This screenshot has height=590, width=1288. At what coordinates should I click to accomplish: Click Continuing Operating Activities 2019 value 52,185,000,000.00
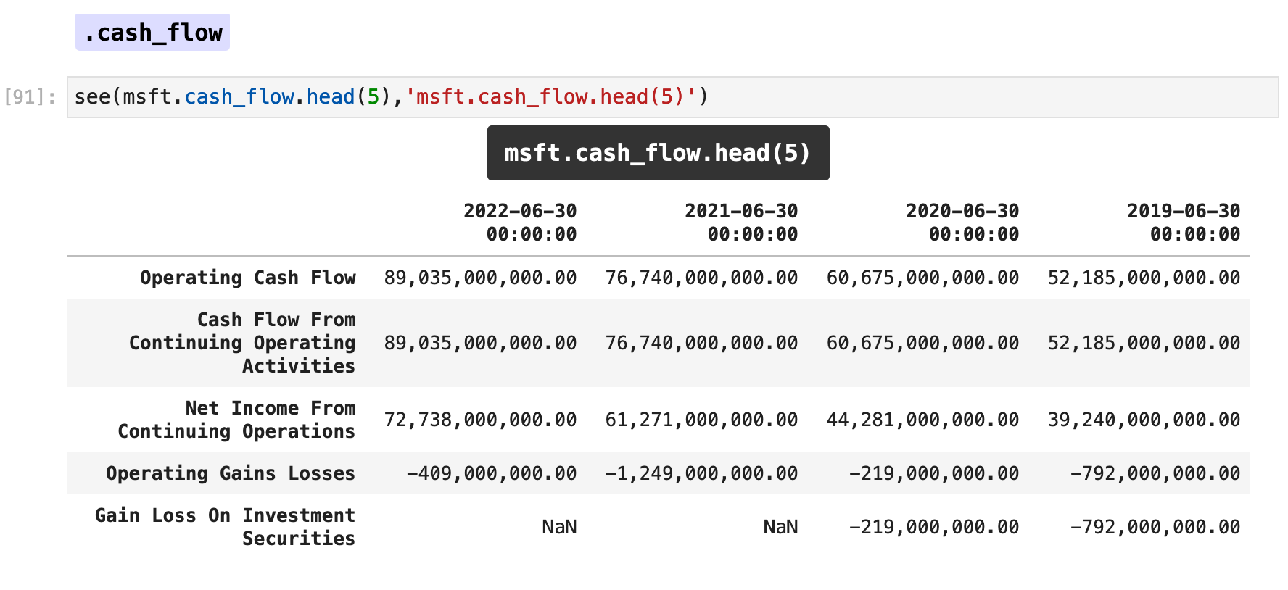[x=1144, y=343]
